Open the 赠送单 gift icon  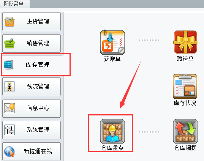pos(185,42)
